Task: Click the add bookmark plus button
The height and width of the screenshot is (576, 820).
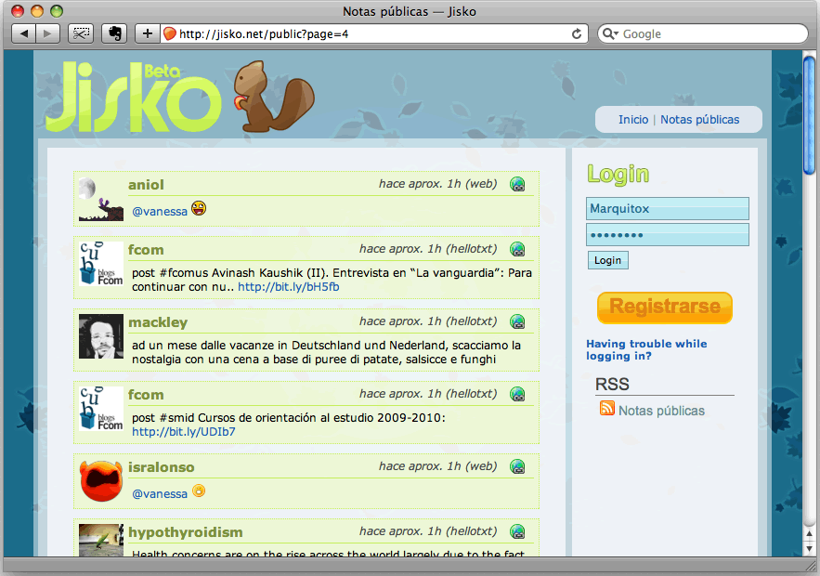Action: (x=147, y=33)
